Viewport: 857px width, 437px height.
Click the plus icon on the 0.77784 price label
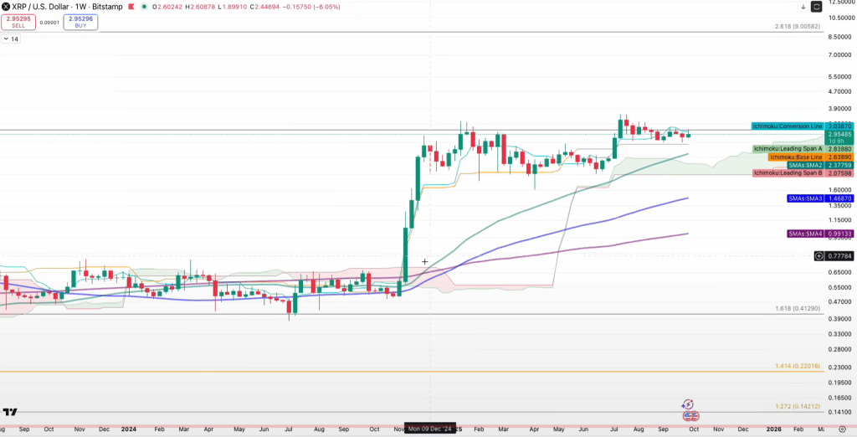tap(819, 255)
